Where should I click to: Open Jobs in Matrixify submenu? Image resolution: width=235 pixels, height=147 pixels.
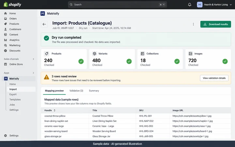(12, 105)
